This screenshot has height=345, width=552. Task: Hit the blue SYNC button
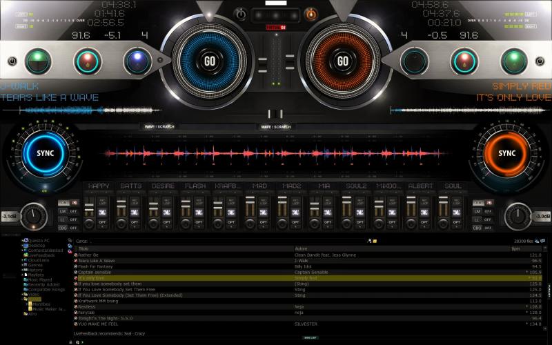point(45,153)
